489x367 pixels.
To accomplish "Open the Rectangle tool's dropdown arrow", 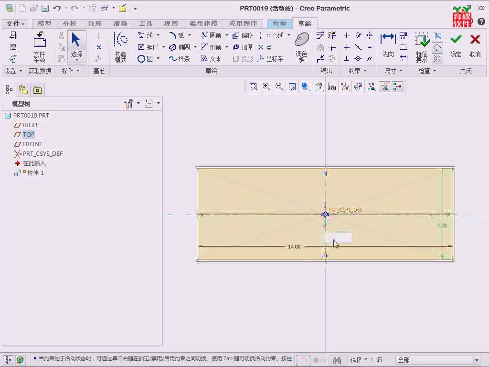I will 163,47.
